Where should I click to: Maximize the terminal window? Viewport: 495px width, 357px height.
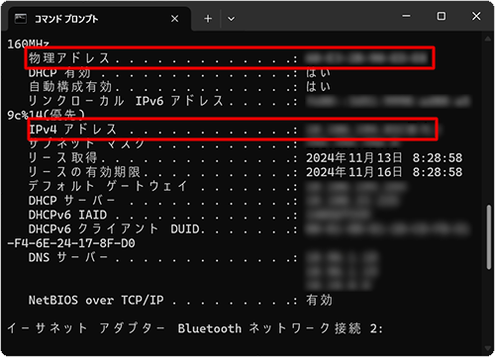442,16
